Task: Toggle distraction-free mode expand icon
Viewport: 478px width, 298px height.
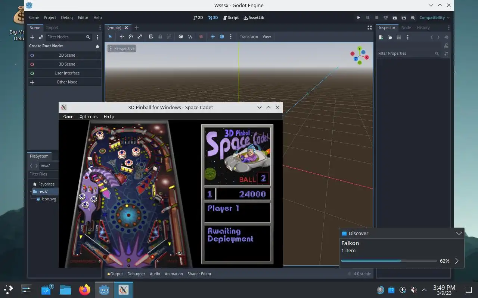Action: pyautogui.click(x=370, y=28)
